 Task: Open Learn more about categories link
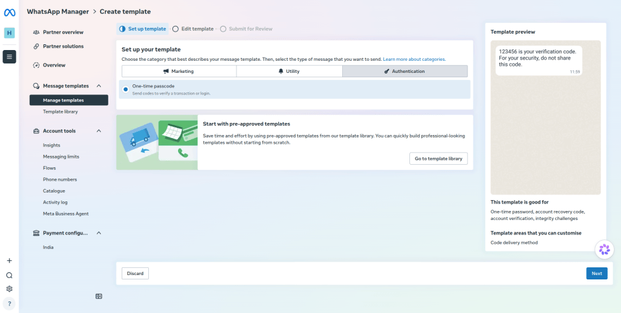(414, 59)
